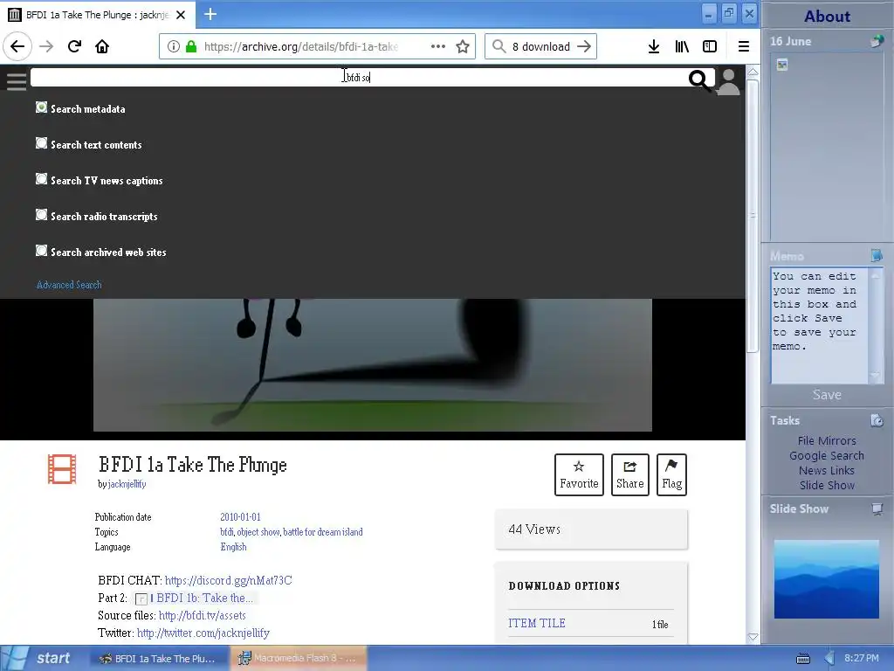Screen dimensions: 894x671
Task: Open the browser home page icon
Action: pos(102,46)
